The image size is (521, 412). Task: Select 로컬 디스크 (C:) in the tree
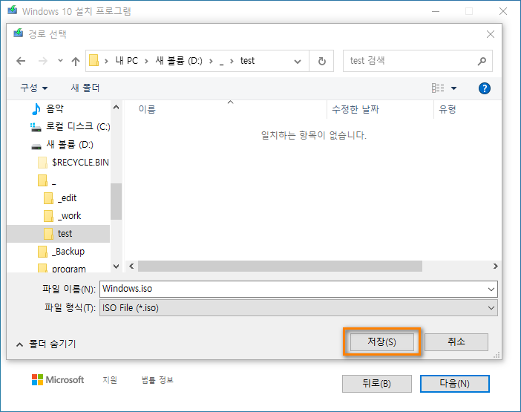[78, 127]
